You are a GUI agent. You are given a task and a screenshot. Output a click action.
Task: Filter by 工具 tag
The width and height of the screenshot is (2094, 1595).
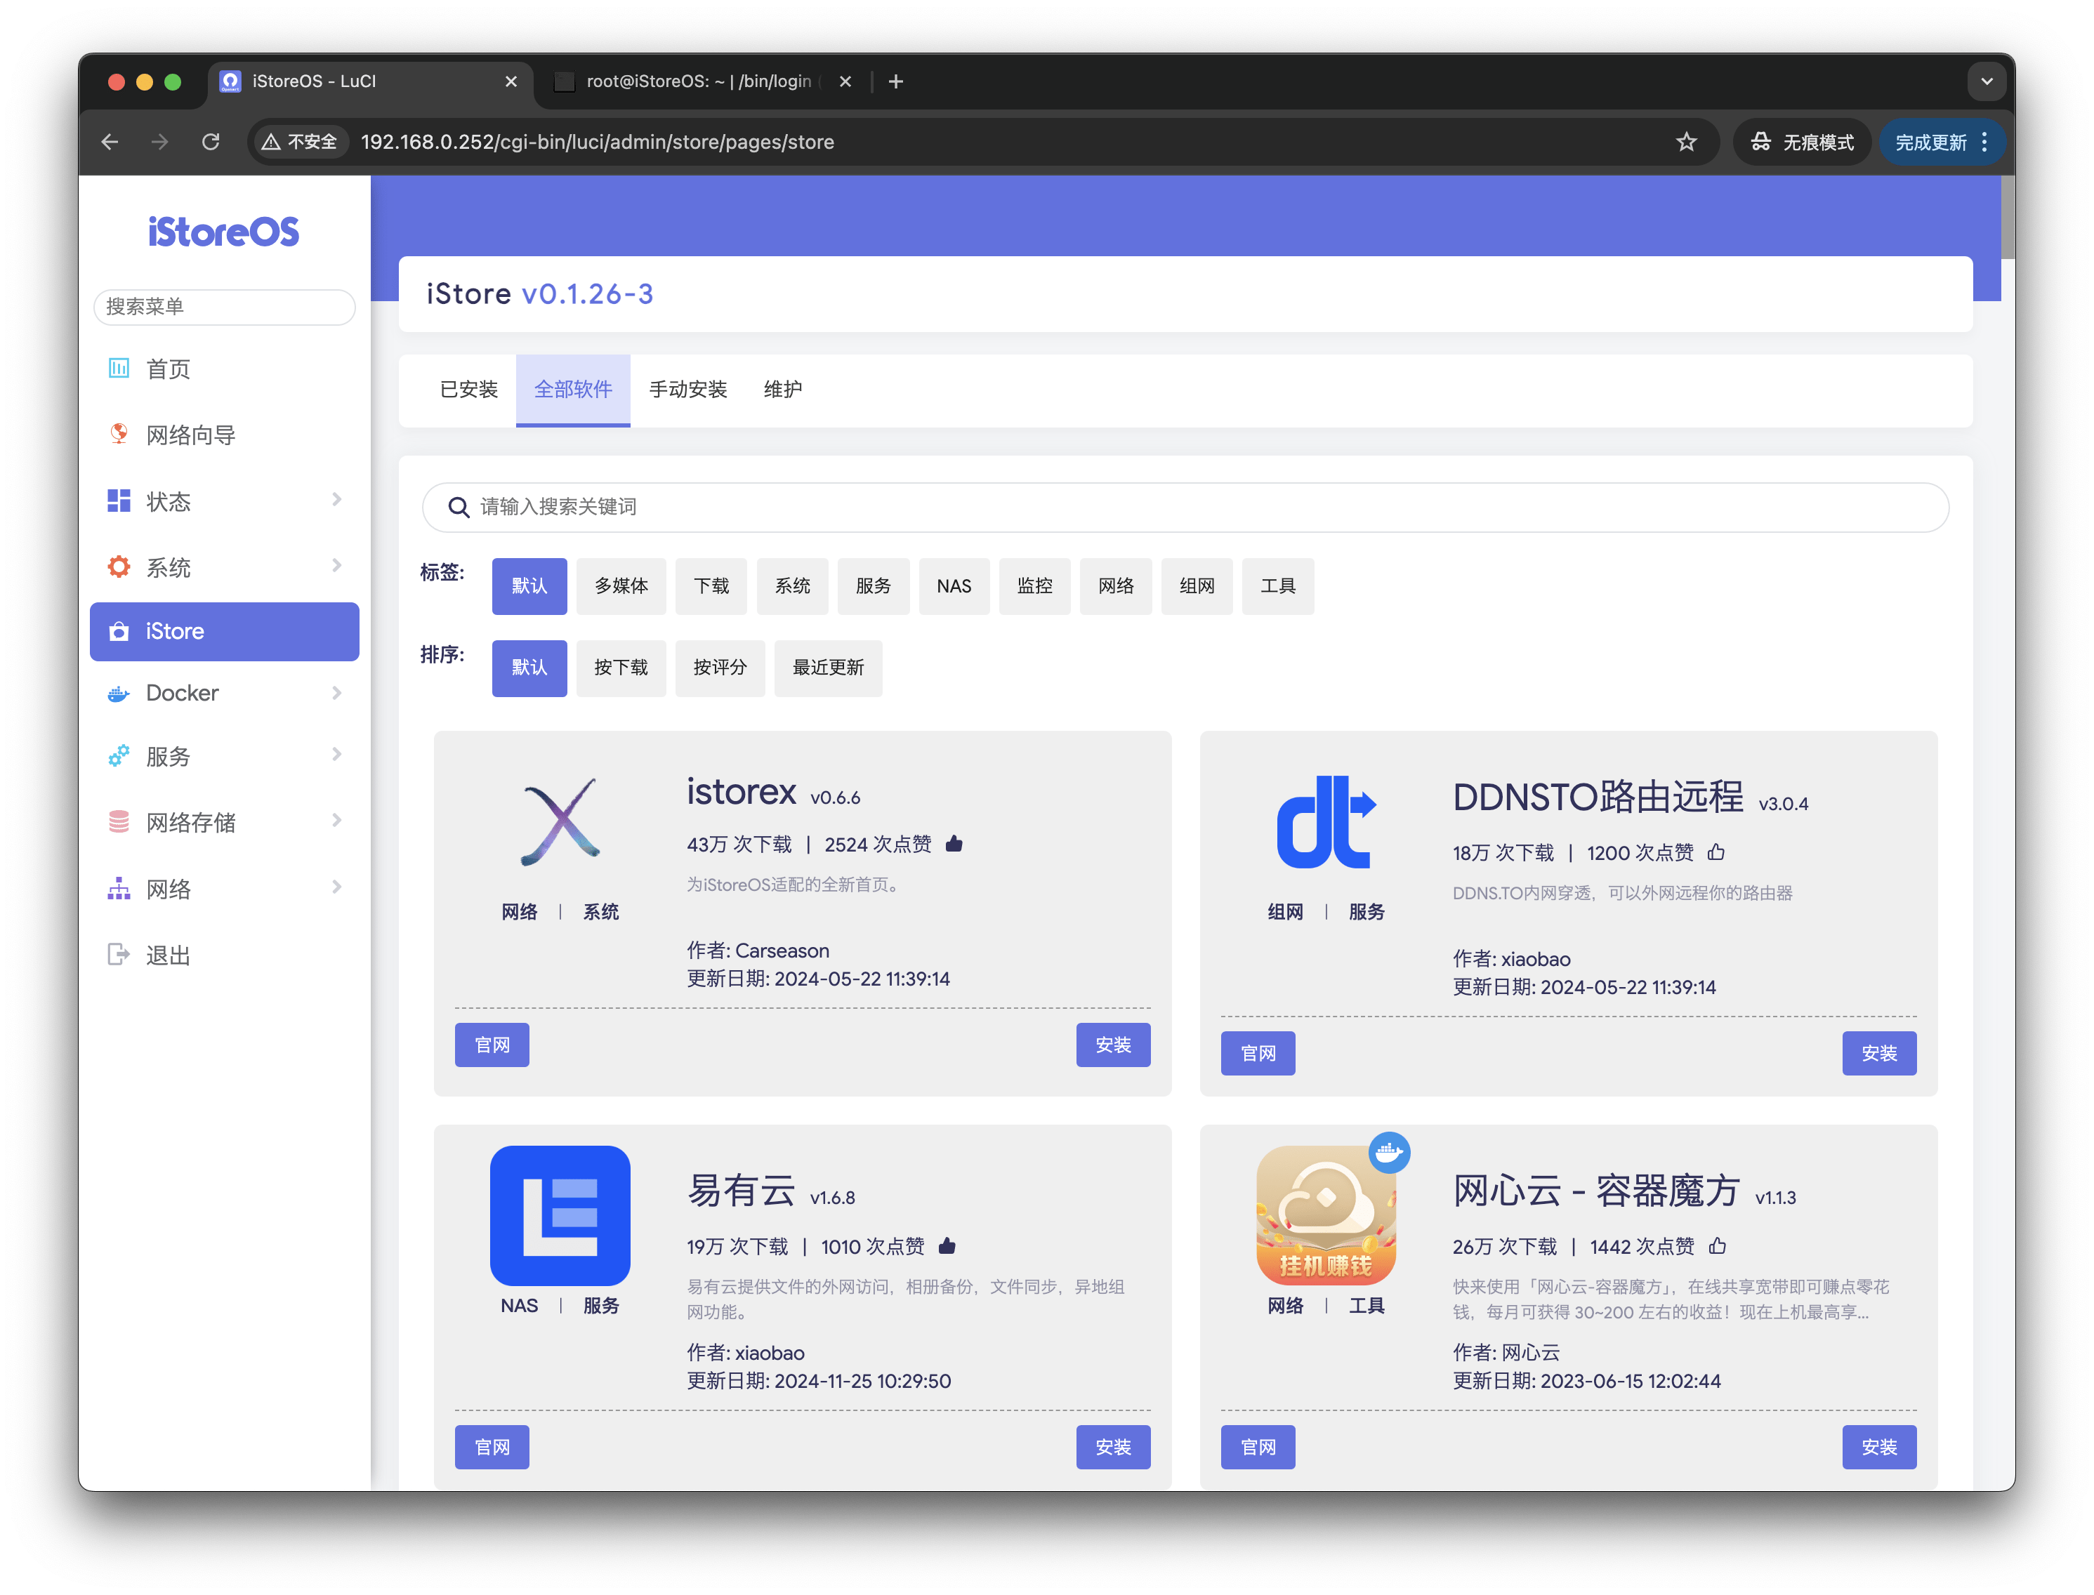1277,585
